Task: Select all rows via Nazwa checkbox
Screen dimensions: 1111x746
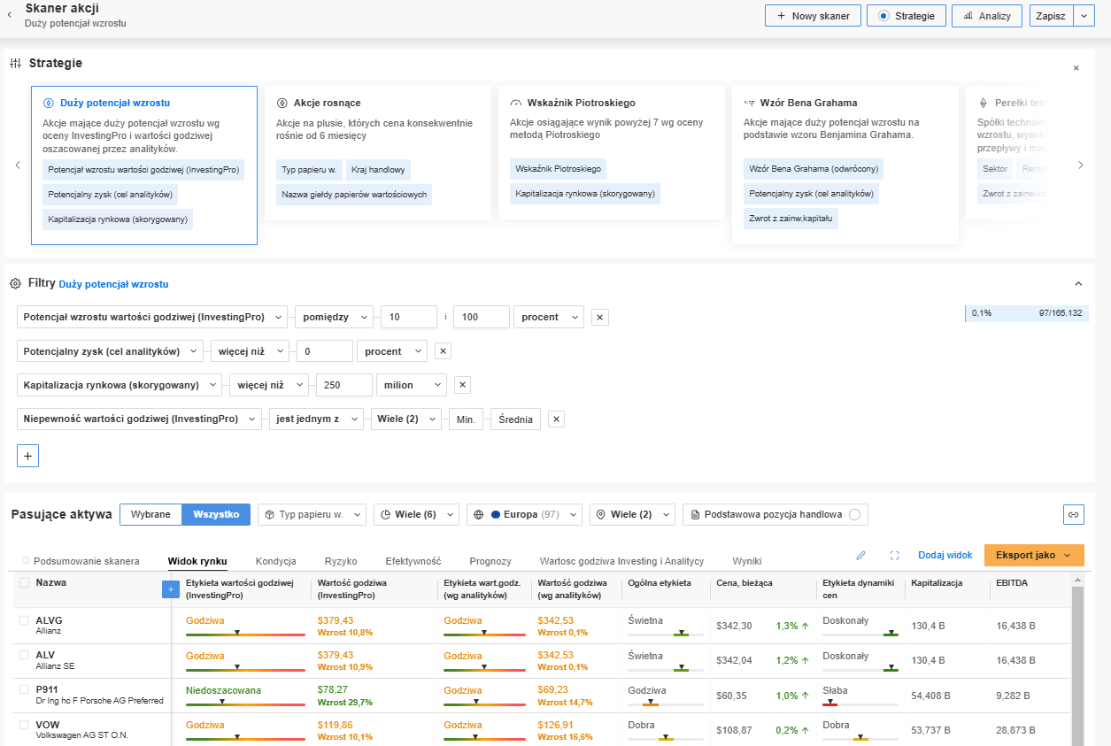Action: point(24,583)
